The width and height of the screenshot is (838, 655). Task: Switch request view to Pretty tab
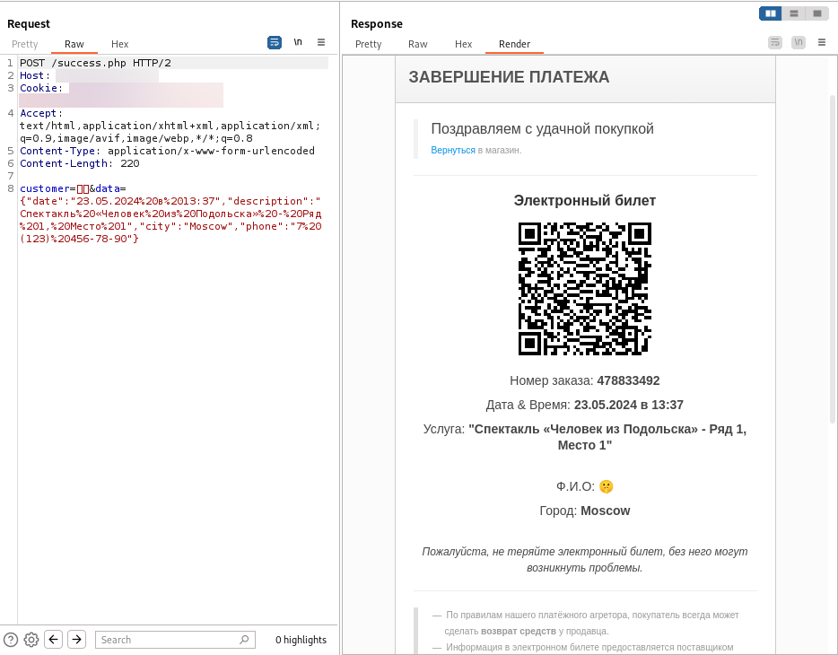click(x=24, y=44)
